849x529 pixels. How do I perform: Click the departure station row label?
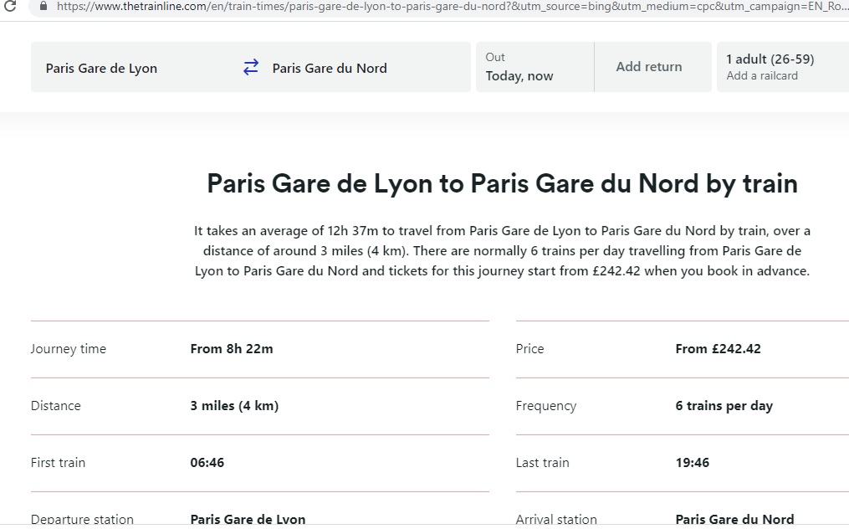[x=82, y=519]
